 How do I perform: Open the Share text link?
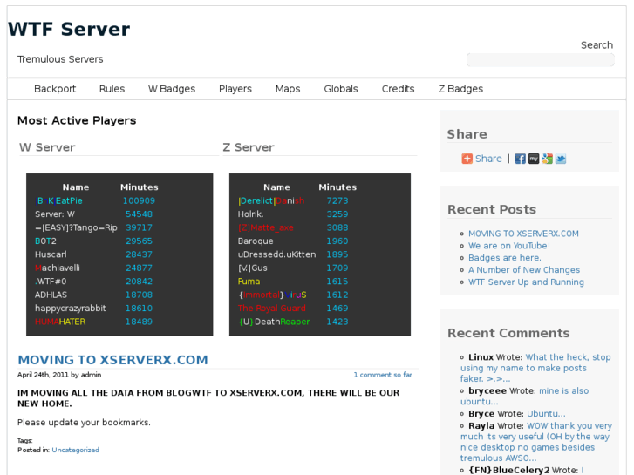488,159
